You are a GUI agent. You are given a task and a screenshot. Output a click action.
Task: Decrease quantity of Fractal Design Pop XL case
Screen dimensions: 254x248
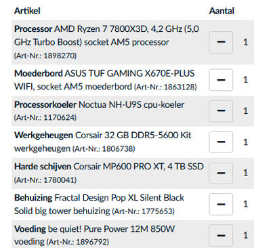221,204
